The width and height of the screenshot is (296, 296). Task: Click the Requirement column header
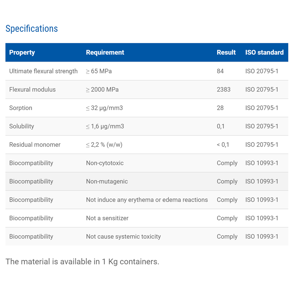click(105, 53)
